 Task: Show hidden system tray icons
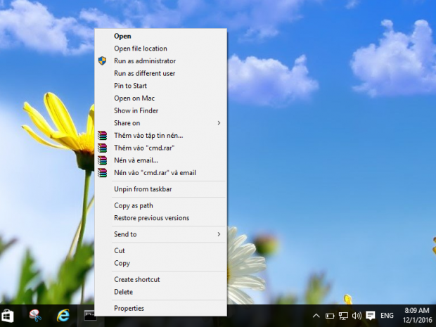(x=316, y=316)
